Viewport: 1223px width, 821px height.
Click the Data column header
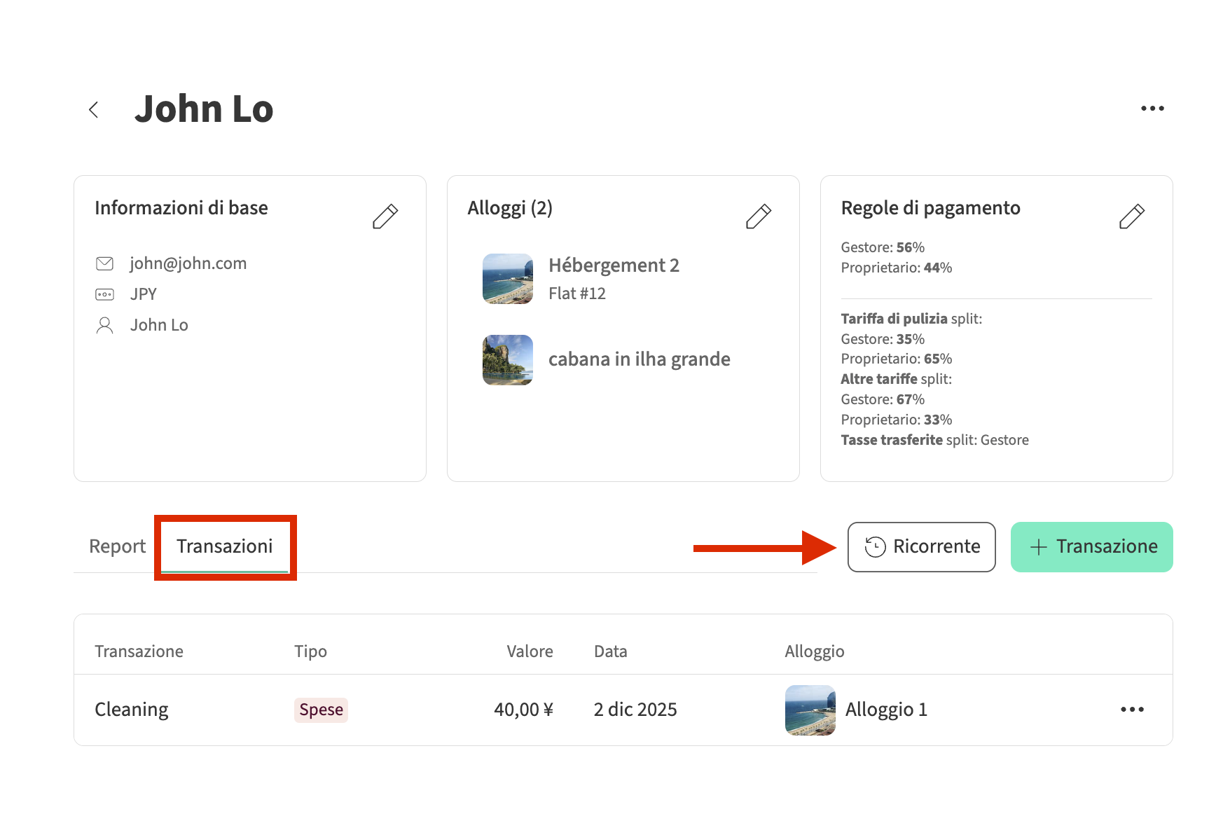[610, 651]
